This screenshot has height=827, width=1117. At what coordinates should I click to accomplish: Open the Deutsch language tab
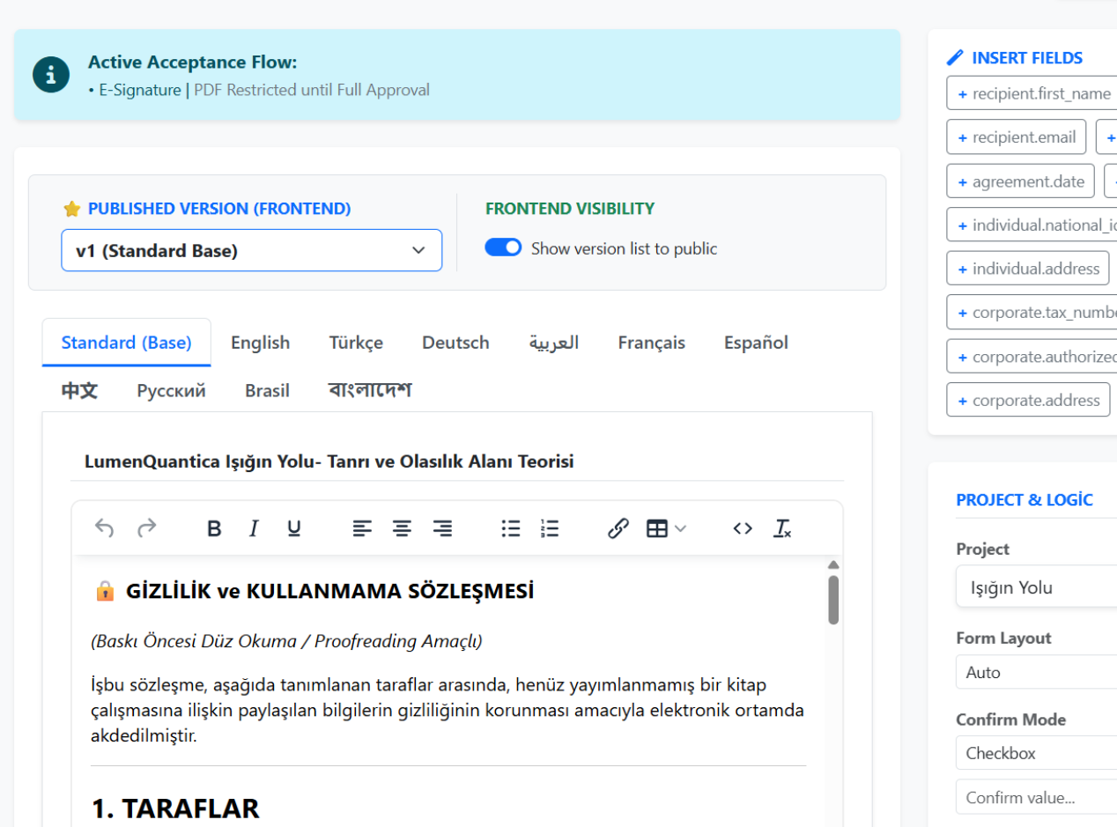[x=455, y=343]
